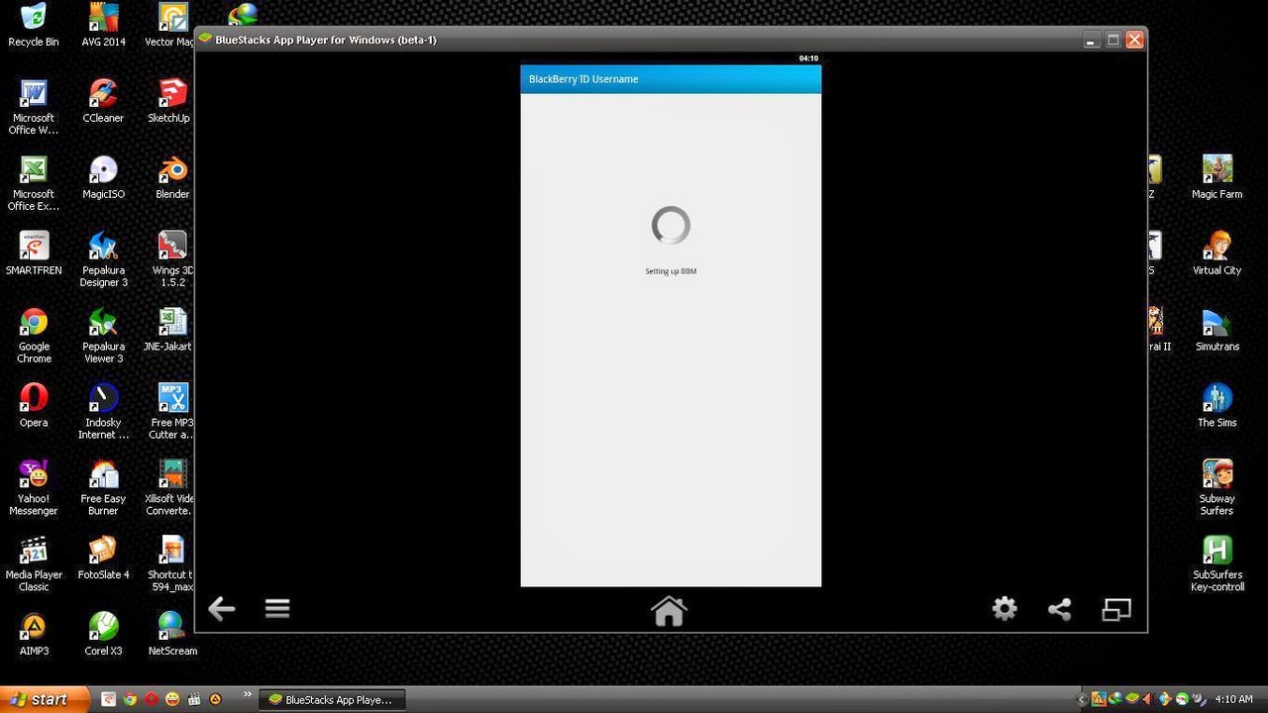Open Simutrans desktop shortcut
The width and height of the screenshot is (1268, 713).
click(1216, 330)
